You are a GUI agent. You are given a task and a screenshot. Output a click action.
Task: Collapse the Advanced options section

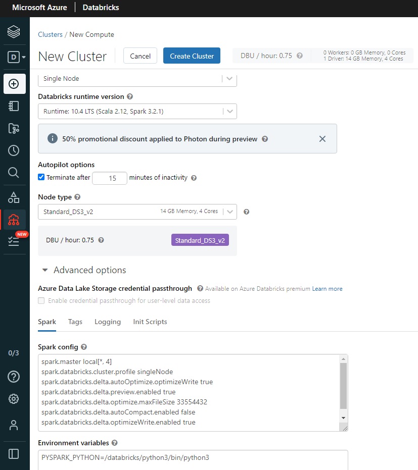click(46, 270)
